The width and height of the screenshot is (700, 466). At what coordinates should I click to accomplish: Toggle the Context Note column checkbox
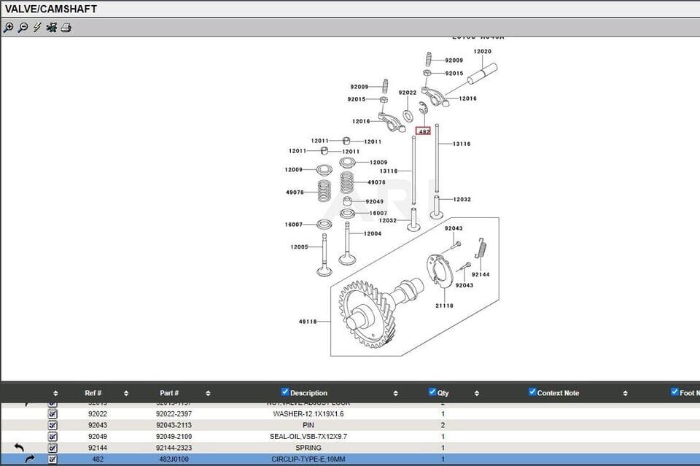point(532,392)
